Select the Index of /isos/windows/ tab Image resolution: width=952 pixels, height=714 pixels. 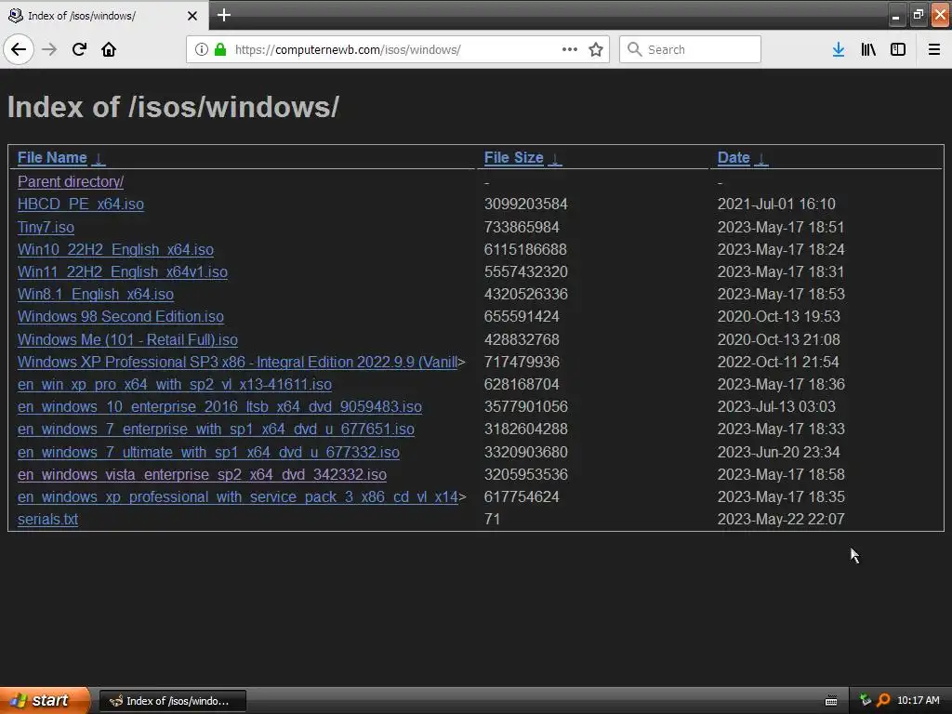coord(104,16)
